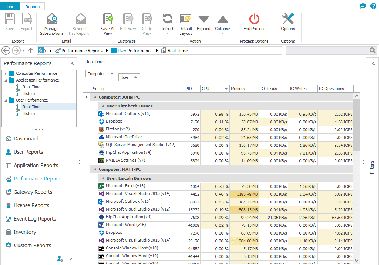Image resolution: width=379 pixels, height=265 pixels.
Task: Open the CPU column filter dropdown
Action: tap(226, 89)
